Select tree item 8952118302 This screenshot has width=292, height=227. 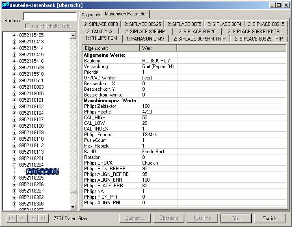coord(31,197)
